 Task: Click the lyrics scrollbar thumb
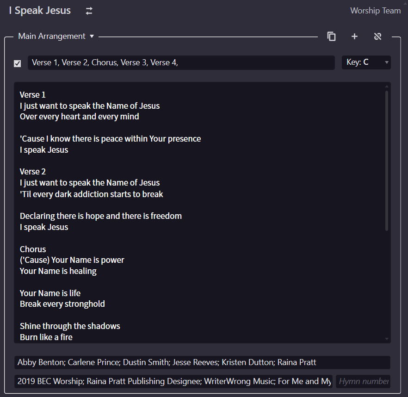point(387,161)
